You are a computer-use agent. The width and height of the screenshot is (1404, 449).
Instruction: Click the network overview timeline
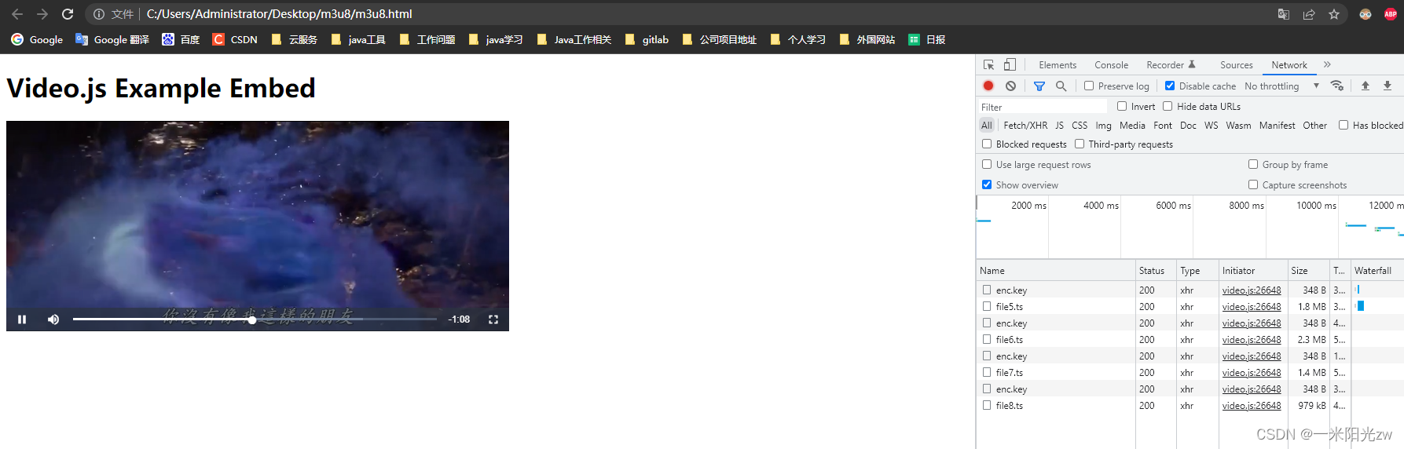point(1190,227)
